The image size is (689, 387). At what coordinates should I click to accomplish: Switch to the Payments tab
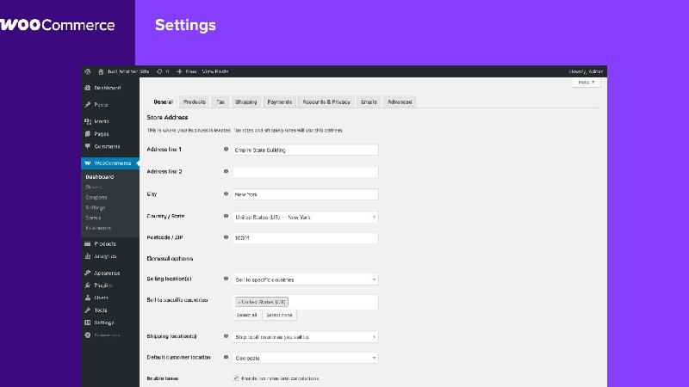pos(279,101)
